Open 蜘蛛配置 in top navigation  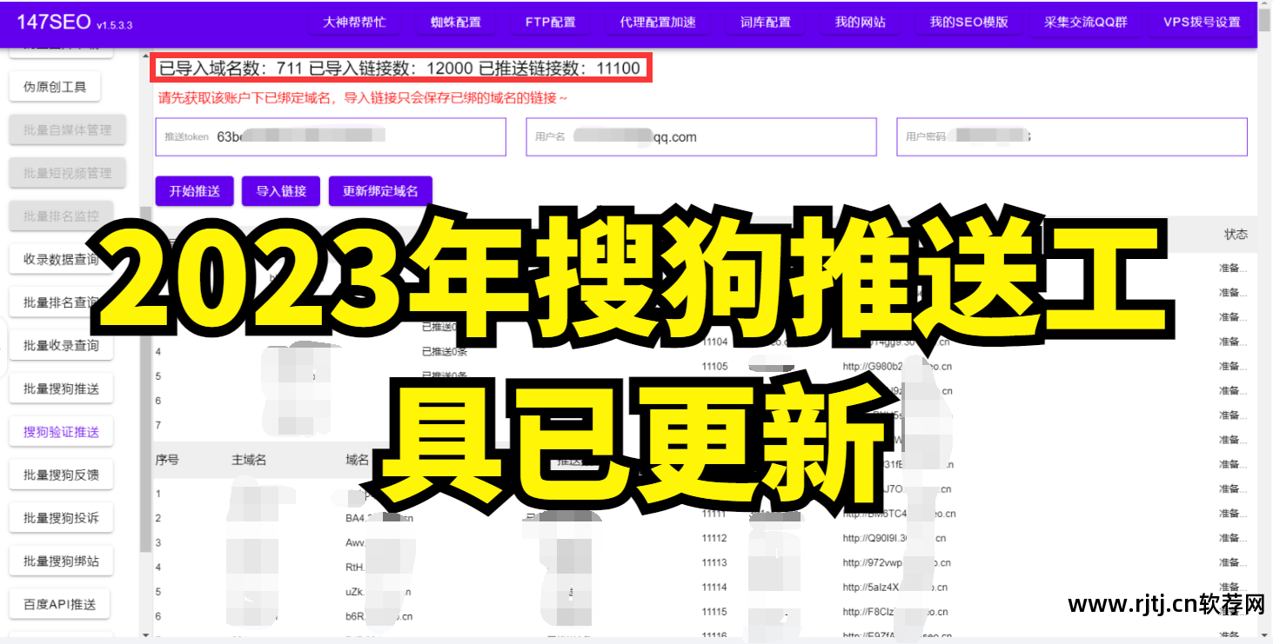(x=456, y=22)
